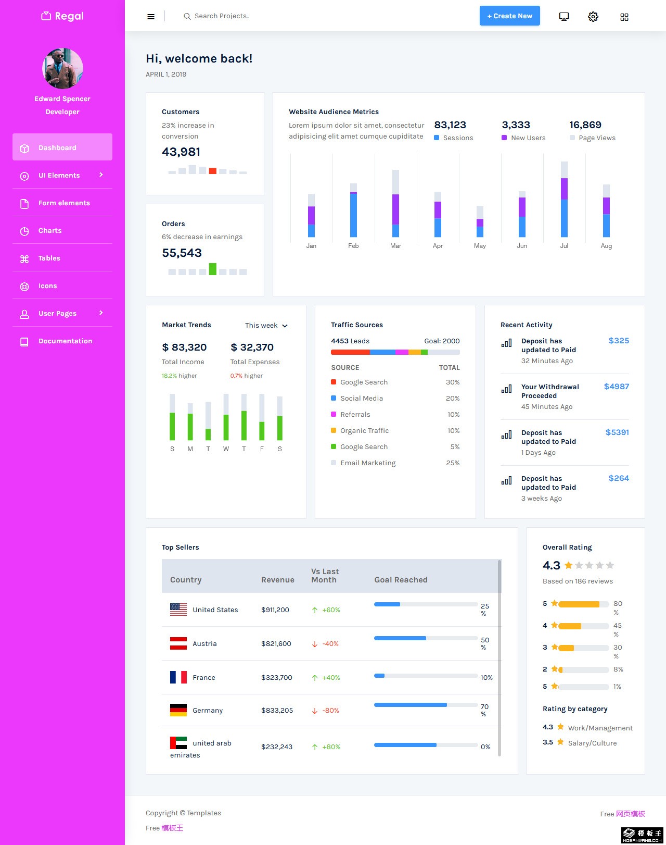Click the Regal logo in sidebar

(x=62, y=16)
